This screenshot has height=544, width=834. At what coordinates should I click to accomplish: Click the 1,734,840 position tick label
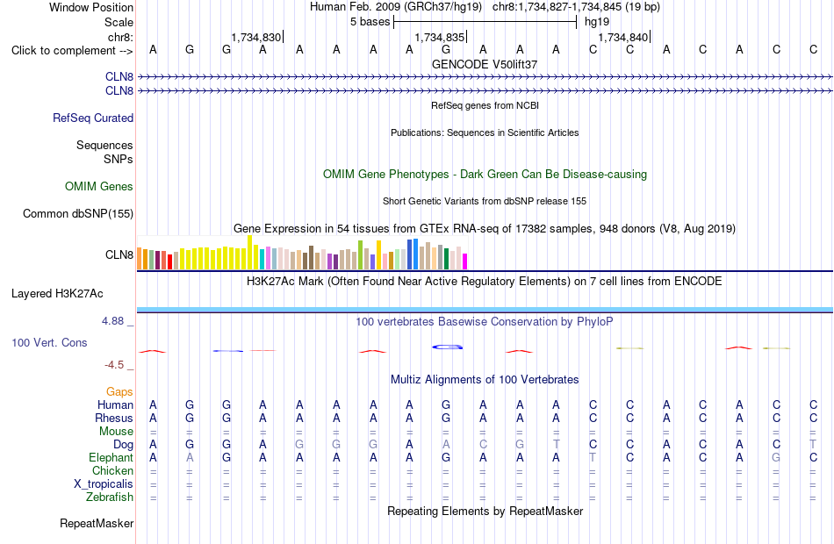(x=623, y=37)
